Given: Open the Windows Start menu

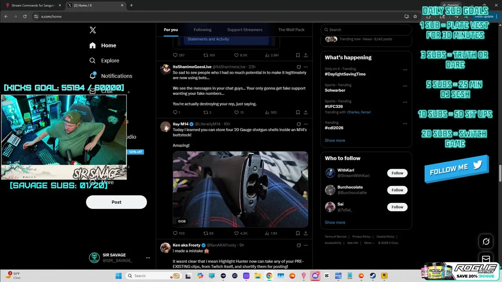Looking at the screenshot, I should point(118,276).
